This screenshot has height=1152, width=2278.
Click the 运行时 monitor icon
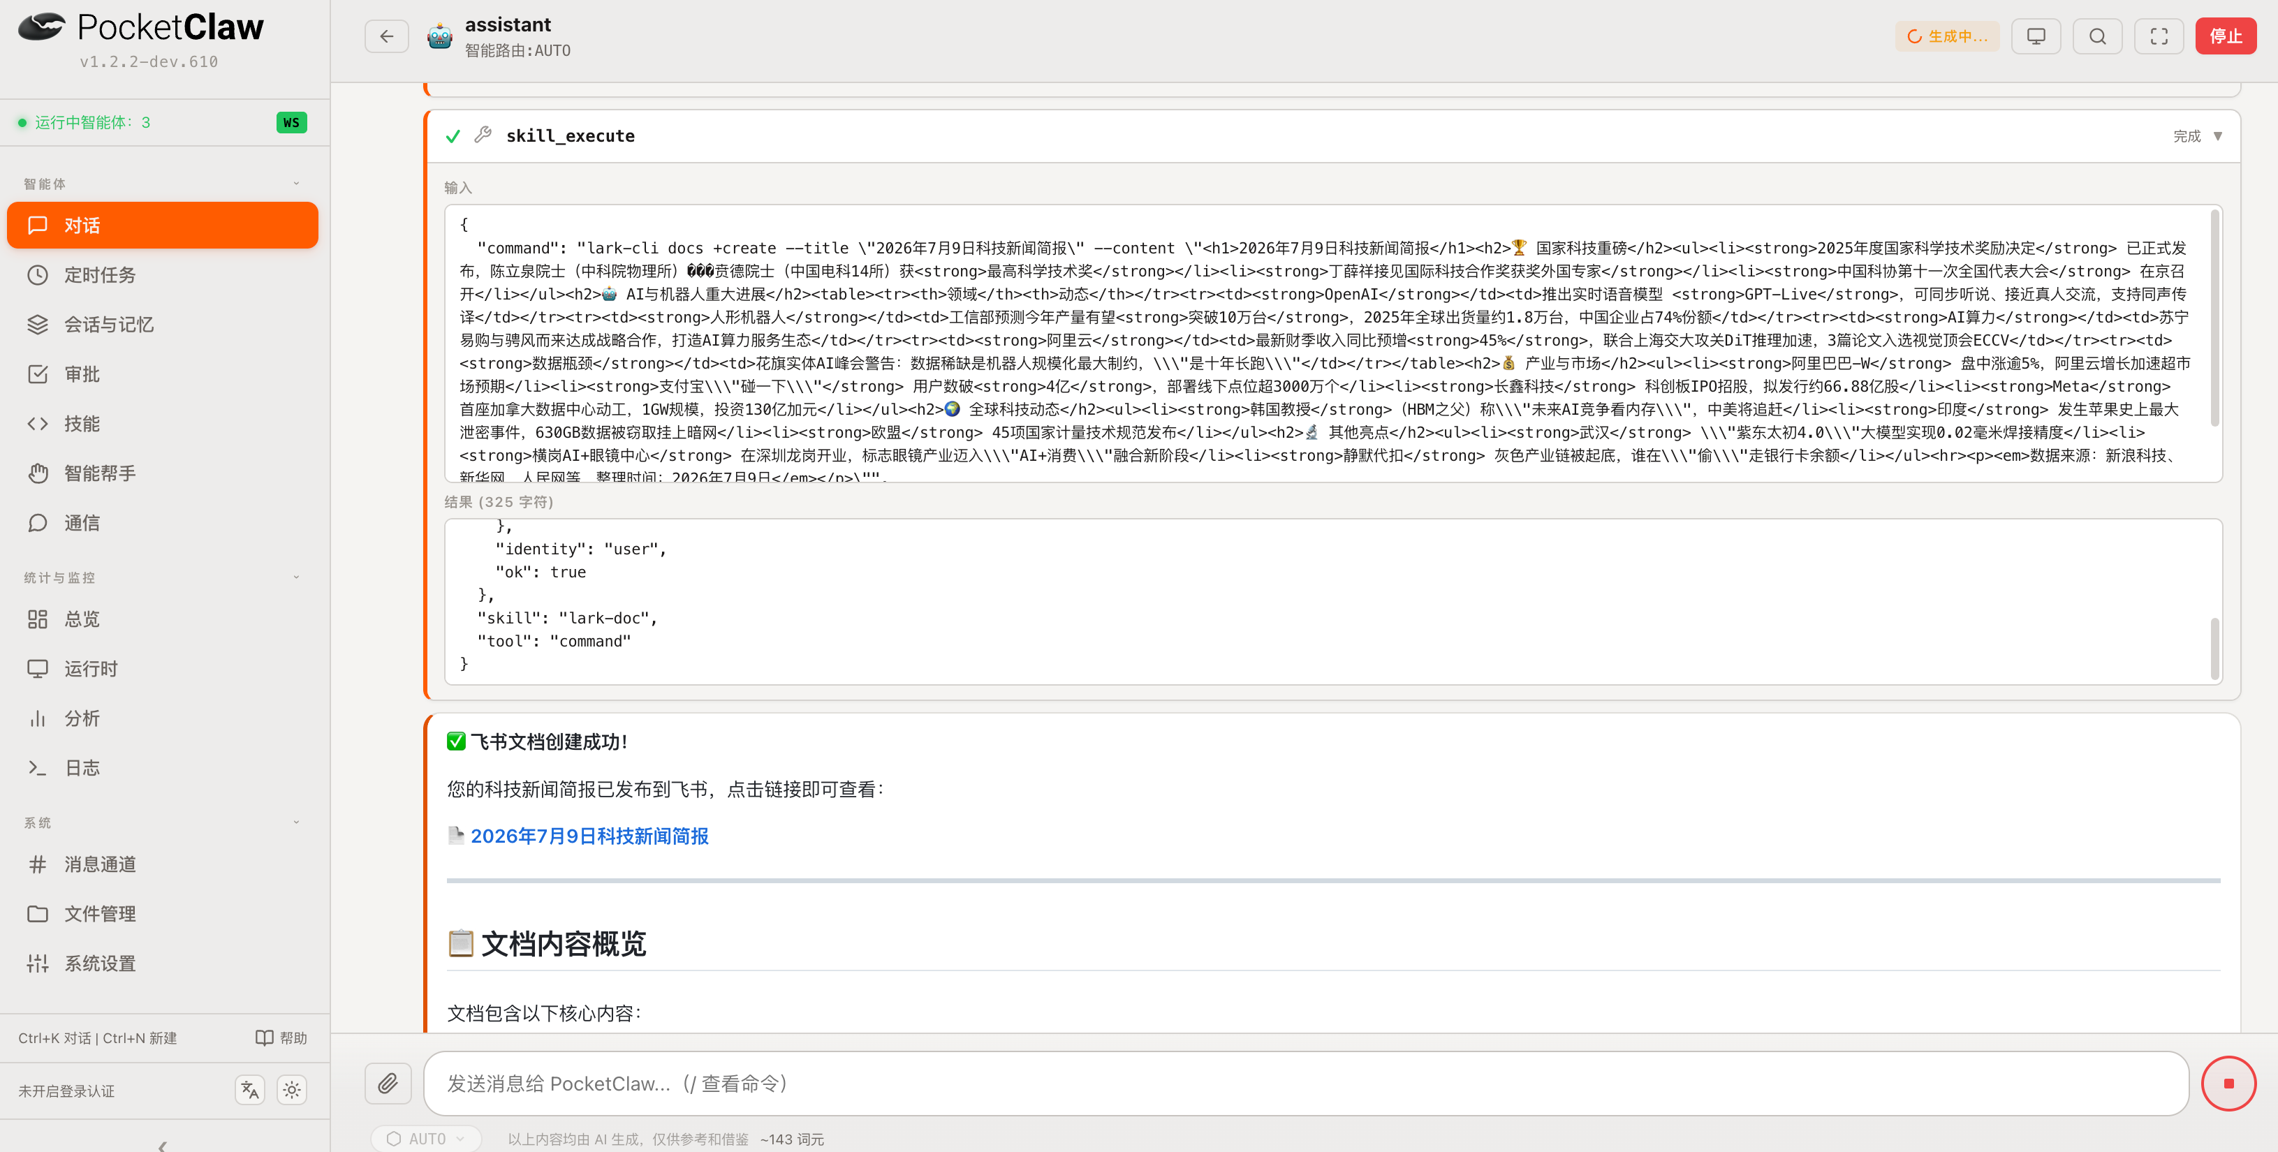click(x=37, y=668)
